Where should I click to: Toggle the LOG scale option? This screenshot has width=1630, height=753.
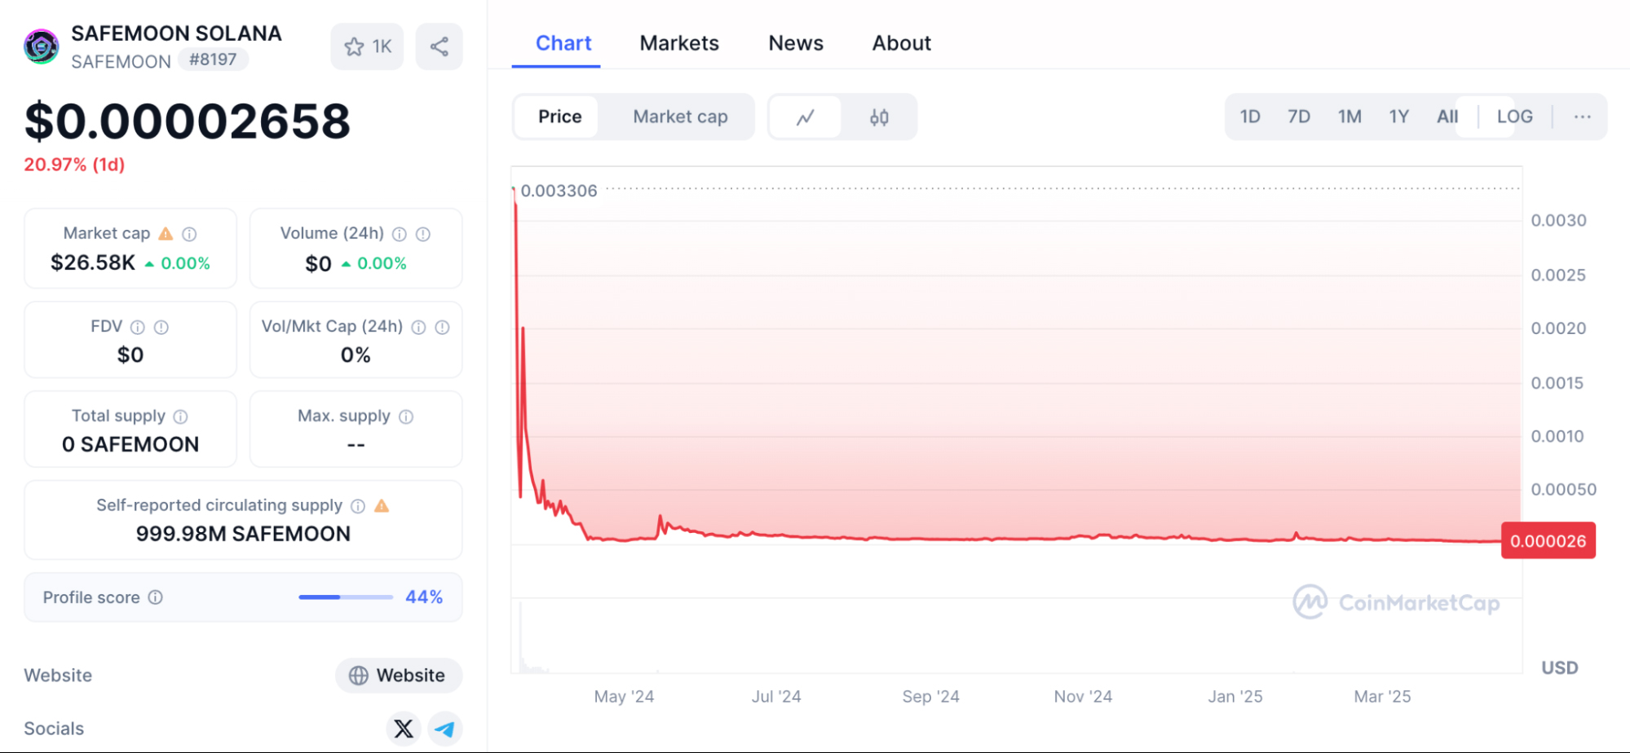pos(1514,117)
